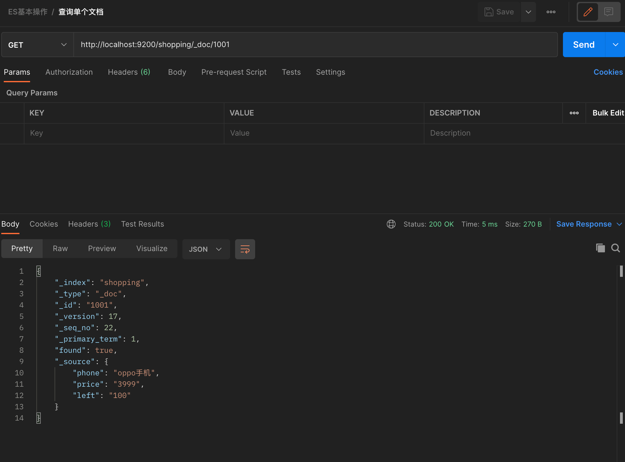This screenshot has height=462, width=625.
Task: Open the Pre-request Script tab
Action: [234, 72]
